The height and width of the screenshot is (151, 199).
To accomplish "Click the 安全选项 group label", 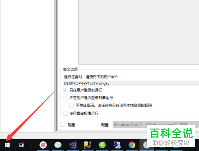I will coord(70,69).
